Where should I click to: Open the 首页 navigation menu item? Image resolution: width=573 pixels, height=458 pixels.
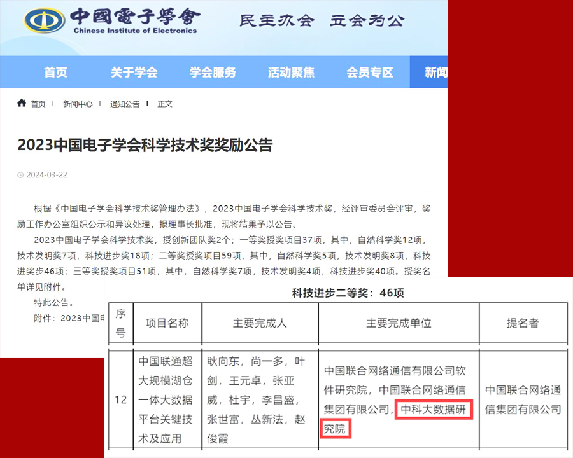click(x=56, y=73)
